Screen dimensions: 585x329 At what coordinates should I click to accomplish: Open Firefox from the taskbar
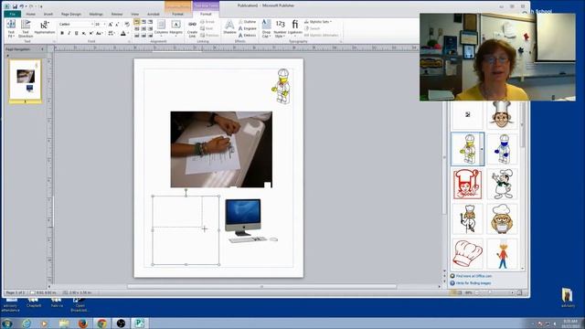[83, 324]
